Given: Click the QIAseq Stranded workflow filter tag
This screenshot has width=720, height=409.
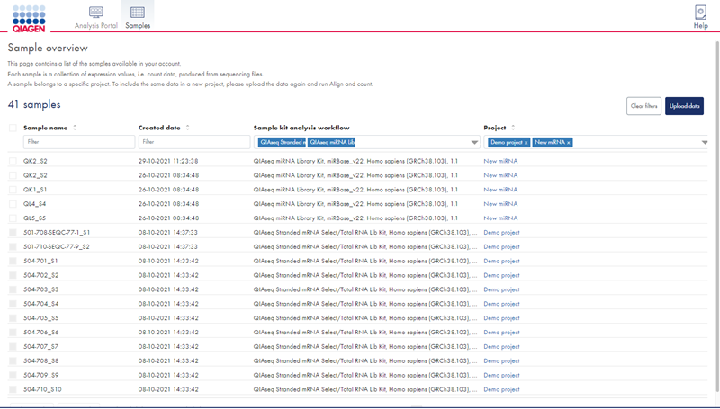Looking at the screenshot, I should pos(282,143).
